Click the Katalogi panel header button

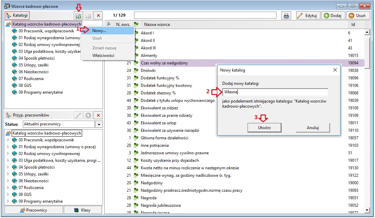(x=17, y=15)
